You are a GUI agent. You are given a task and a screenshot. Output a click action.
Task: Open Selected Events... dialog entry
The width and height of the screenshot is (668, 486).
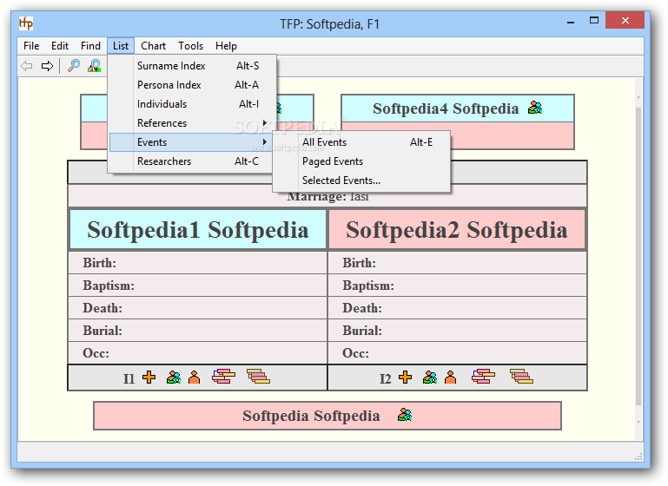tap(361, 181)
